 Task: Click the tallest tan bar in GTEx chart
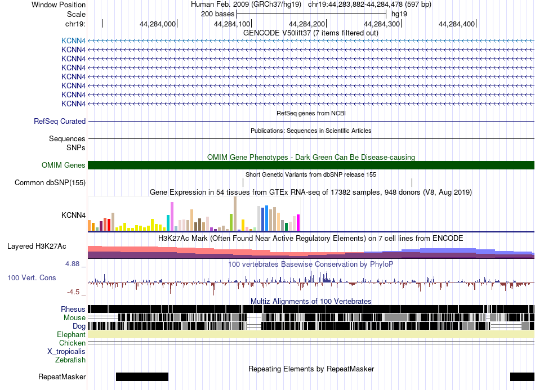[x=235, y=214]
